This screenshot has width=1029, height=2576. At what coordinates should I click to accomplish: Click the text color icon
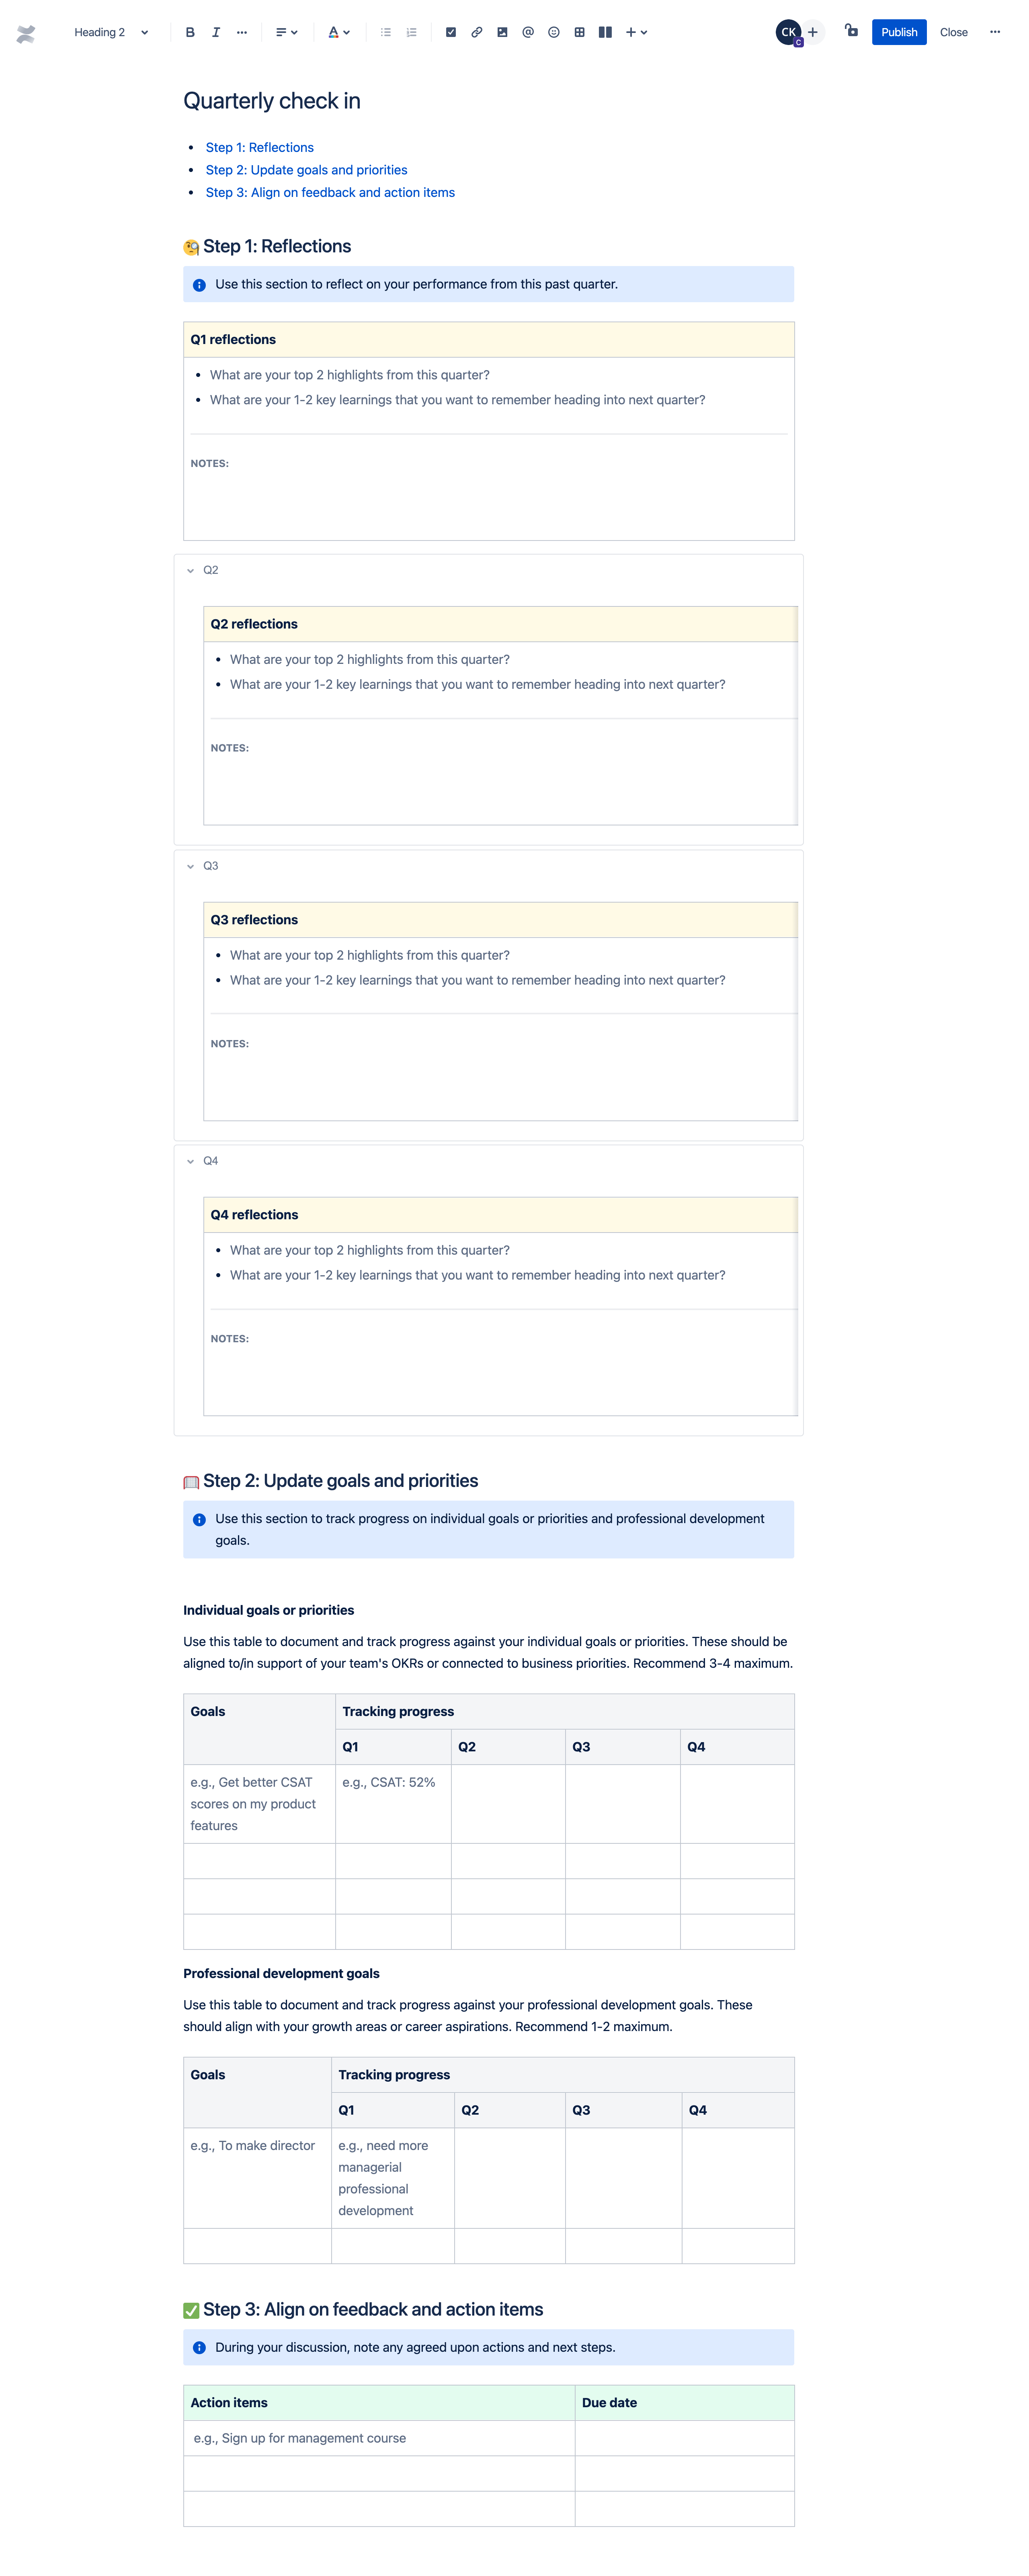[334, 31]
